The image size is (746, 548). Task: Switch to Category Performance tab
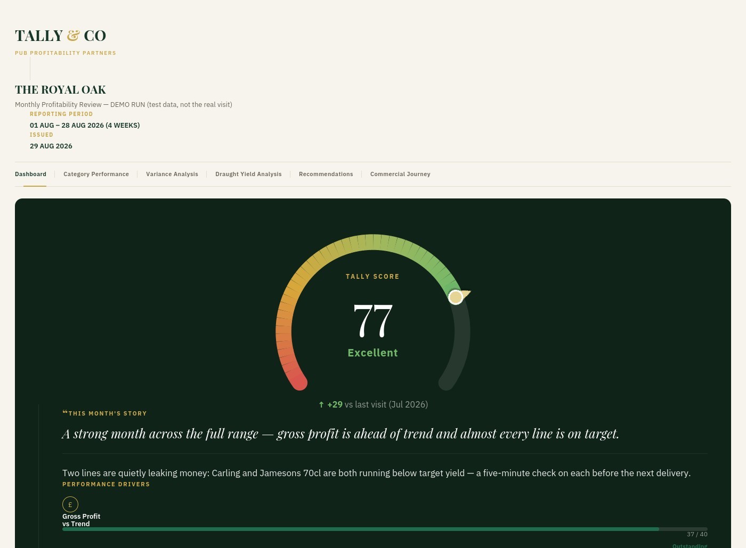(96, 174)
